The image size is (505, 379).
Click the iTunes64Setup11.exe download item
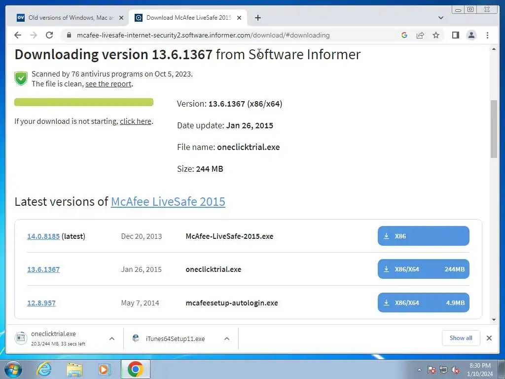click(x=175, y=339)
